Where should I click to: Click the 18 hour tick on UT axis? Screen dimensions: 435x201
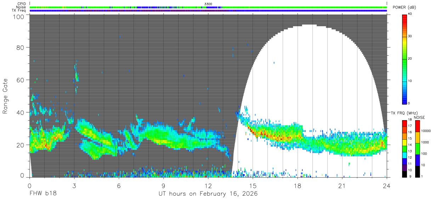click(x=298, y=185)
